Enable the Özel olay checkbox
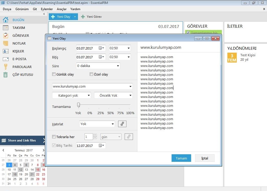267x191 pixels. click(x=91, y=74)
